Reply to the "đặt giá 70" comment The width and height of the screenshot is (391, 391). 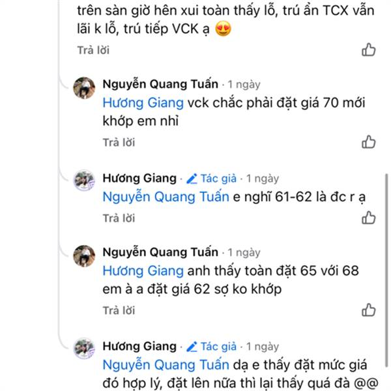click(119, 141)
